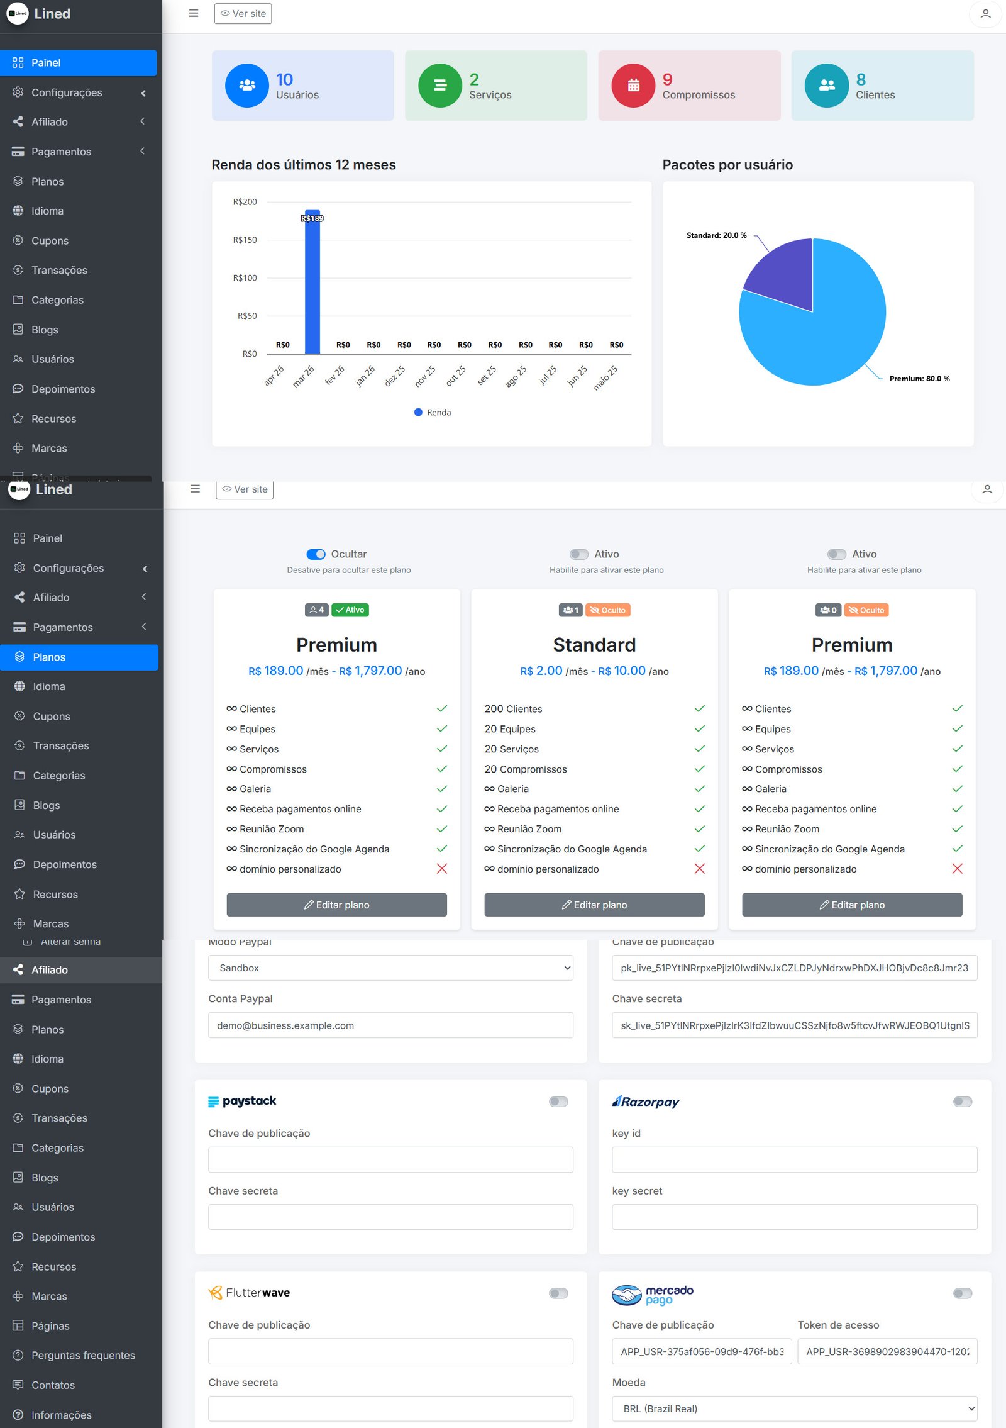Screen dimensions: 1006x1428
Task: Click the Conta Paypal email field
Action: tap(390, 1025)
